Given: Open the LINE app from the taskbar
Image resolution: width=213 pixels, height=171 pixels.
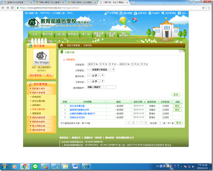Looking at the screenshot, I should tap(35, 166).
